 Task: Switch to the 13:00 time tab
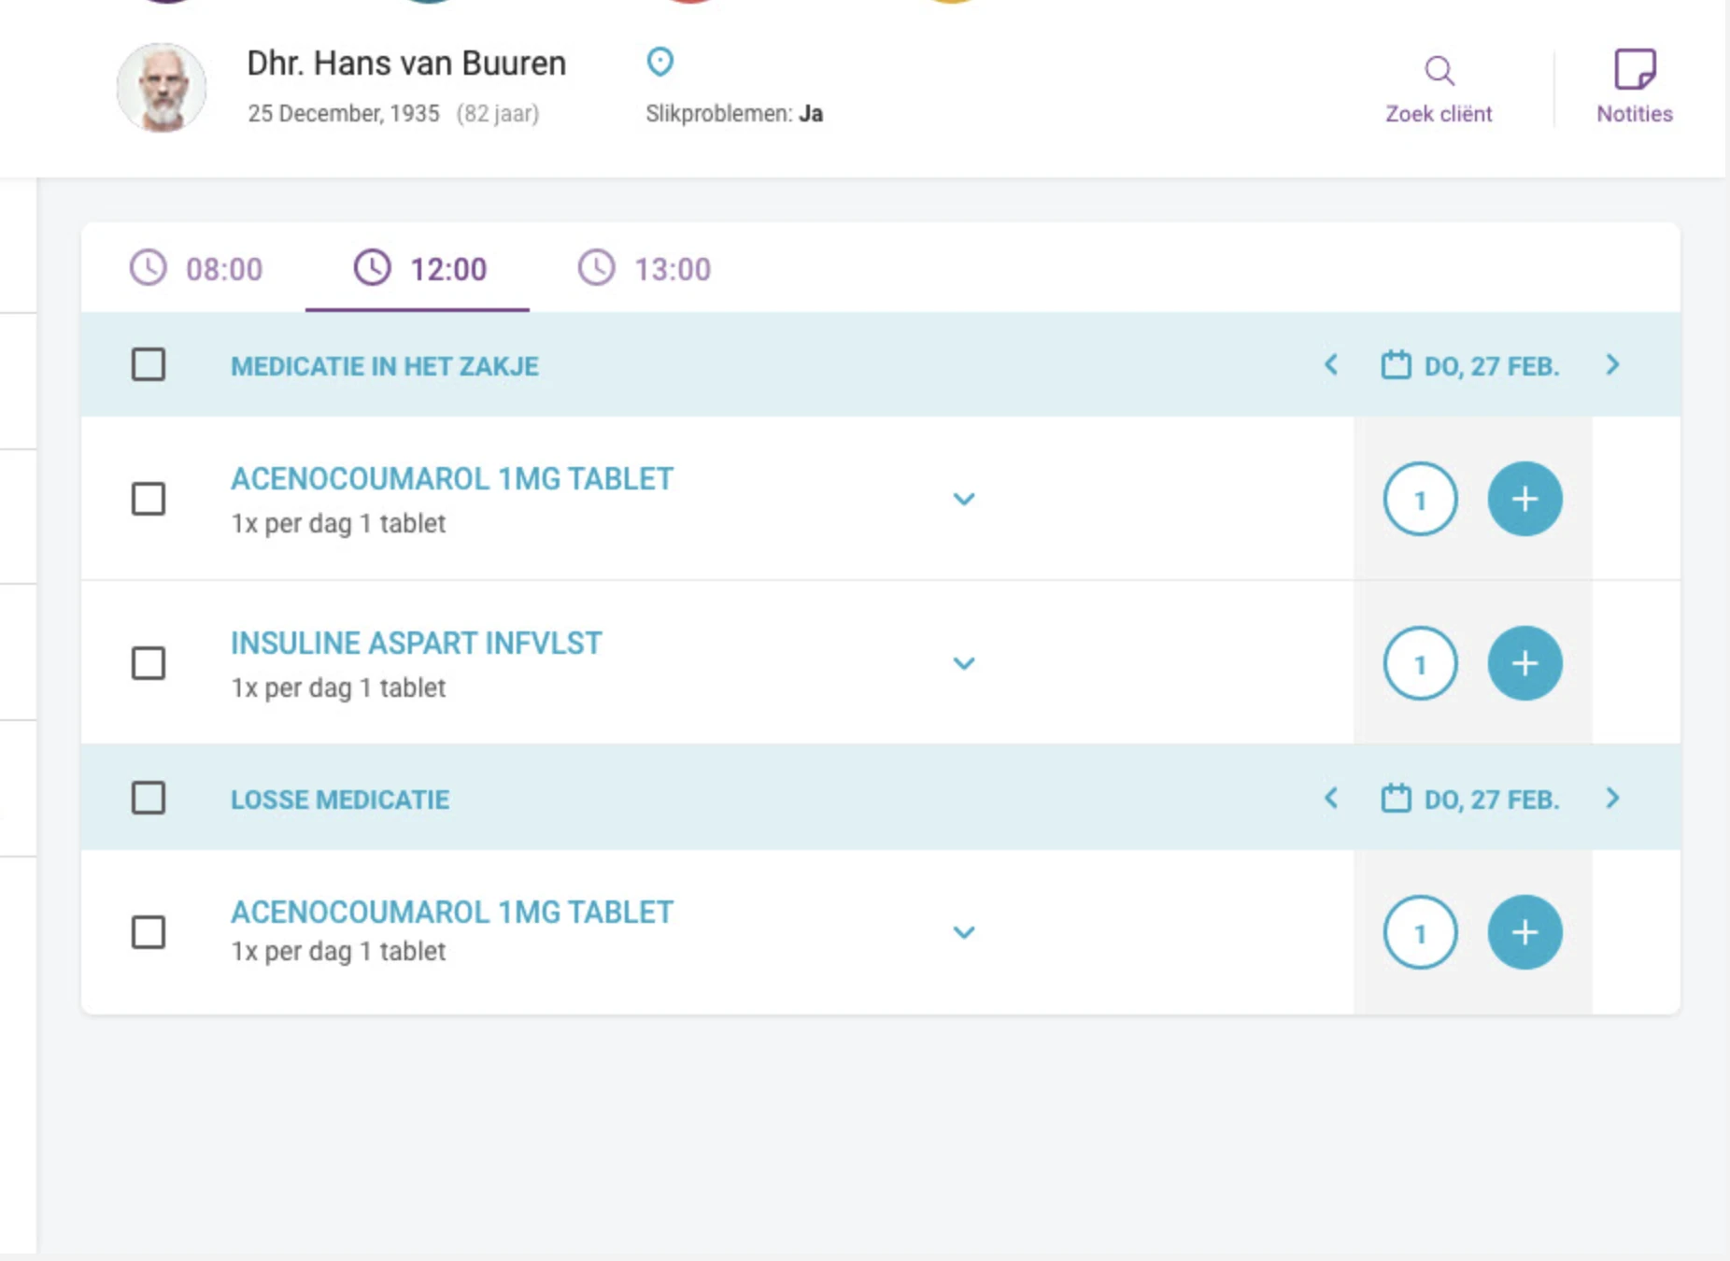(x=645, y=269)
